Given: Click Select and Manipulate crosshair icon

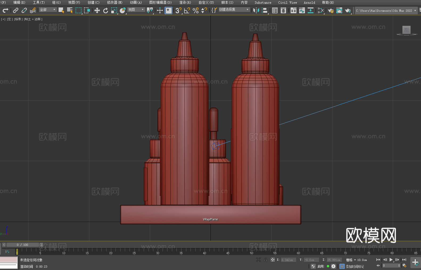Looking at the screenshot, I should tap(160, 10).
